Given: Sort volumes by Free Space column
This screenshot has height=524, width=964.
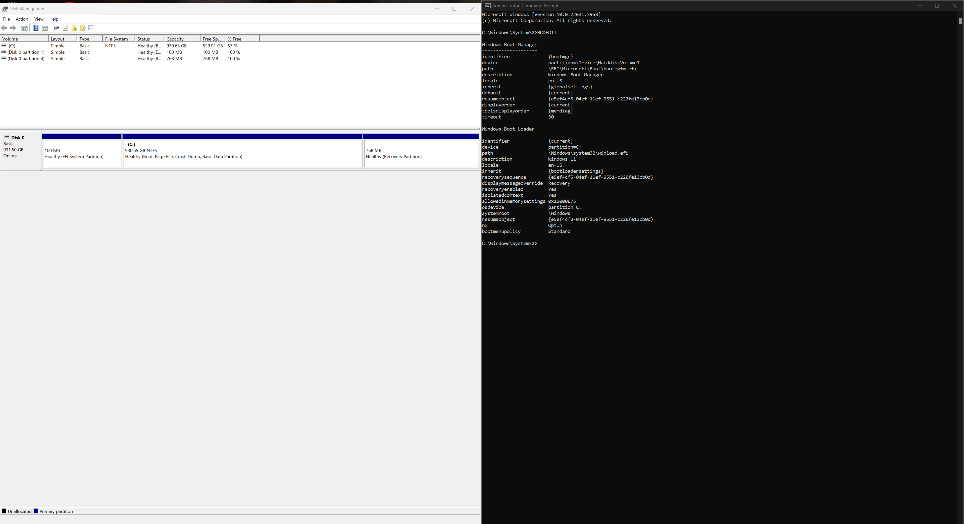Looking at the screenshot, I should [x=212, y=39].
